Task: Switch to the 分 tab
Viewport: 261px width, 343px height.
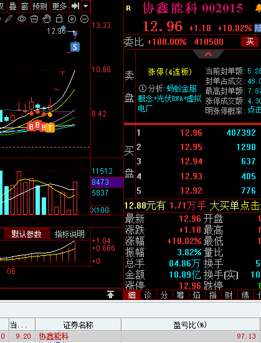Action: click(x=164, y=295)
